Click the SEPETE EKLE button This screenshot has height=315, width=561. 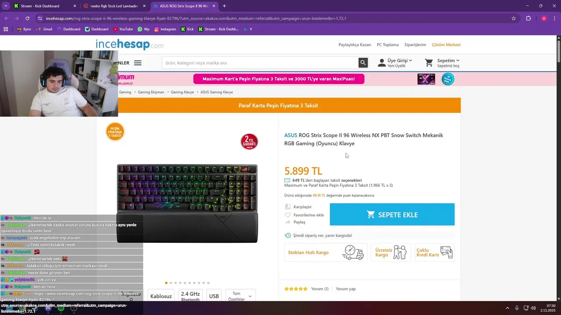pos(392,214)
